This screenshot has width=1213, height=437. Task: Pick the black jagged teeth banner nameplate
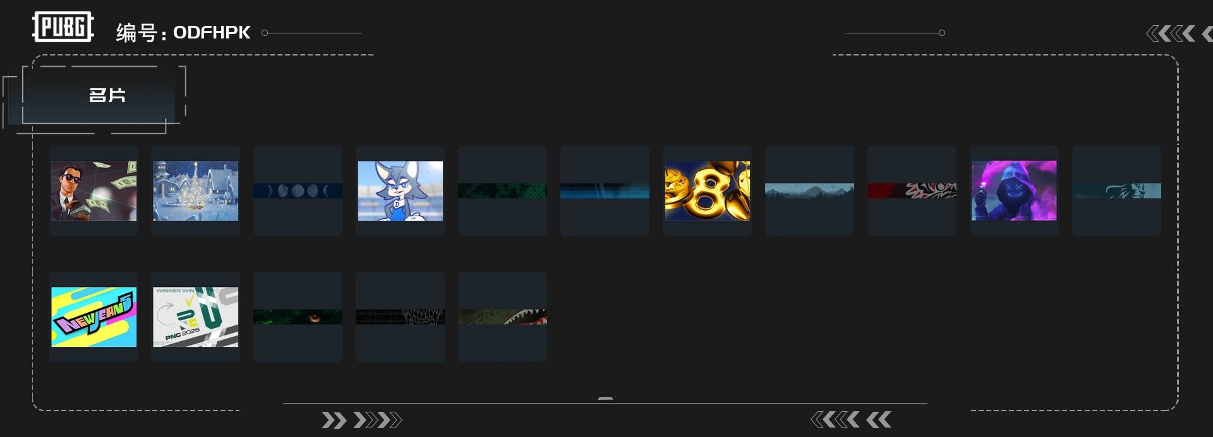401,317
